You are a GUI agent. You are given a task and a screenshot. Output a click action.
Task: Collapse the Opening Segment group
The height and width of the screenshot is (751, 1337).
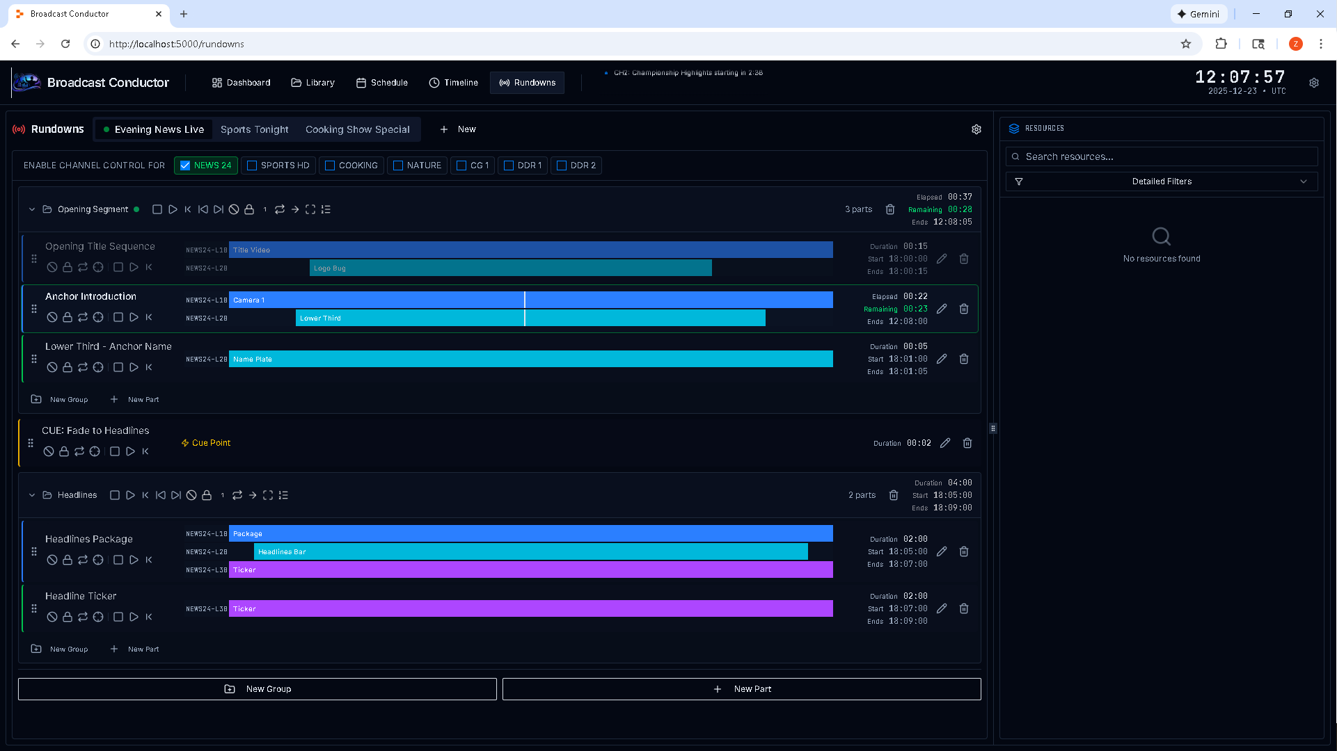pyautogui.click(x=32, y=209)
